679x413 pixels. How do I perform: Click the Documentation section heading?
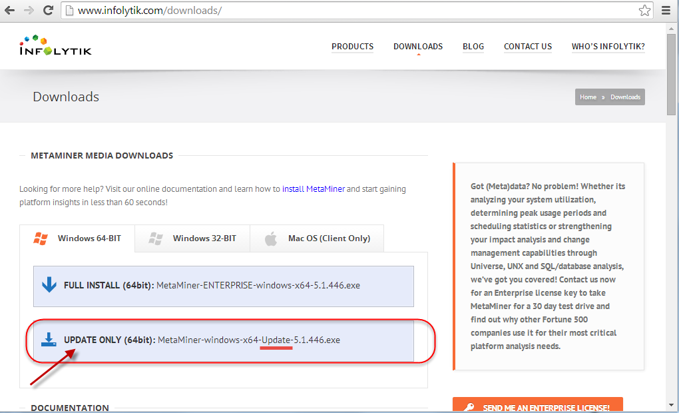click(x=70, y=408)
